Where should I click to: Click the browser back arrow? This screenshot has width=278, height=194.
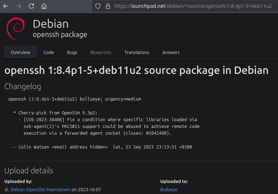click(x=6, y=6)
